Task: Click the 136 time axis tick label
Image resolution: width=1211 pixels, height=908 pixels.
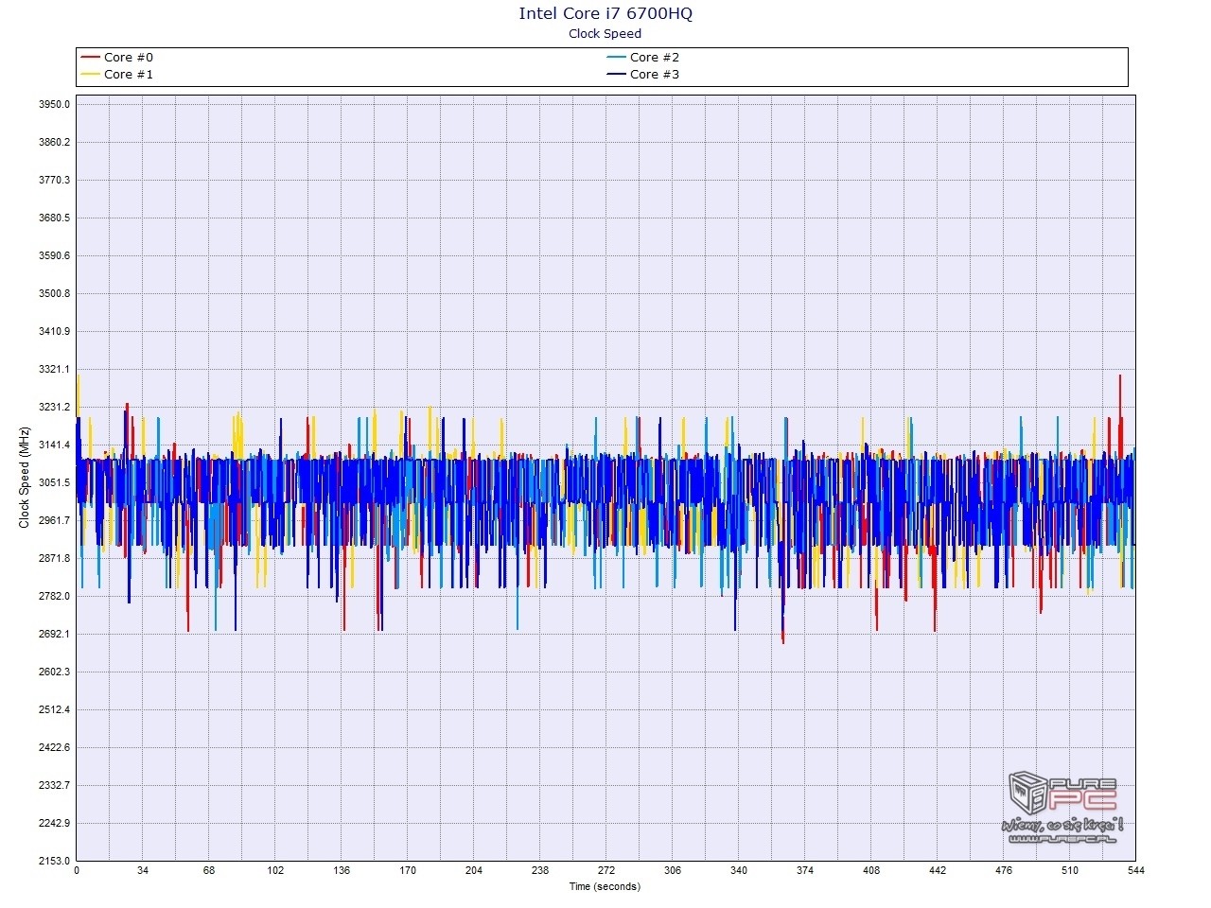Action: tap(342, 871)
